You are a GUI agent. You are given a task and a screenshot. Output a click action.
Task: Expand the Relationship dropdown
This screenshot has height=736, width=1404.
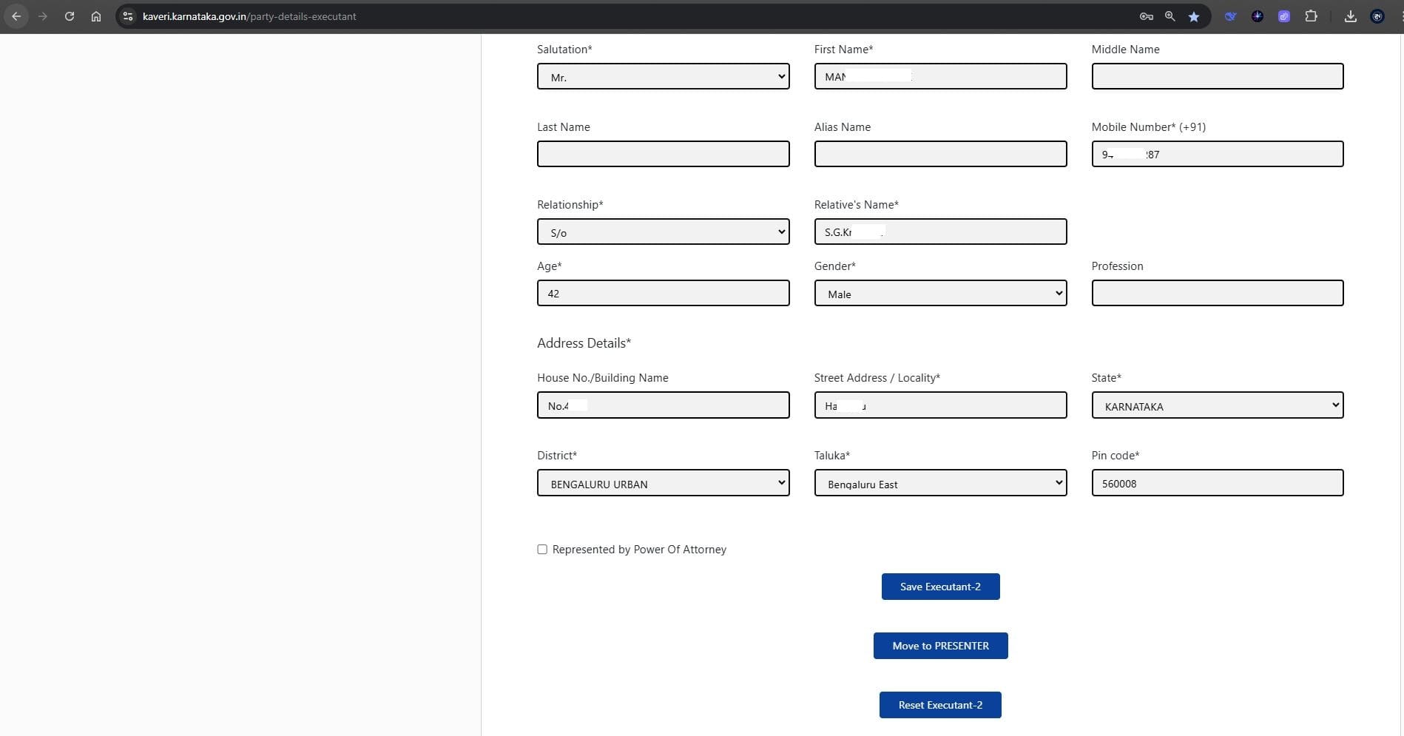(x=663, y=232)
